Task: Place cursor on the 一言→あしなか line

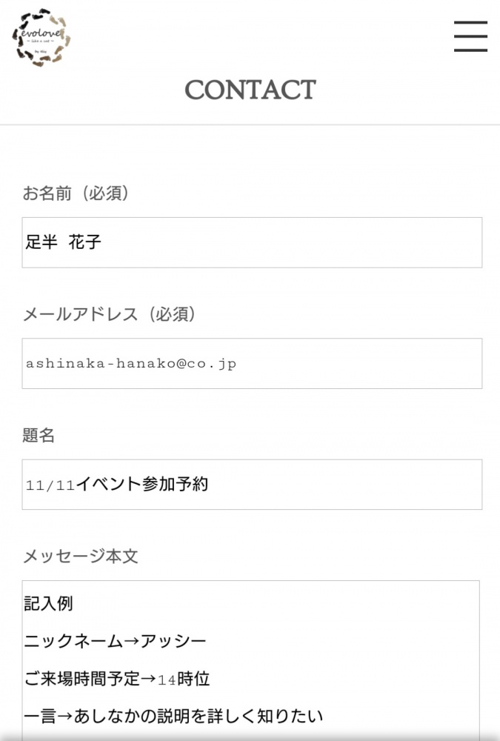Action: (x=173, y=716)
